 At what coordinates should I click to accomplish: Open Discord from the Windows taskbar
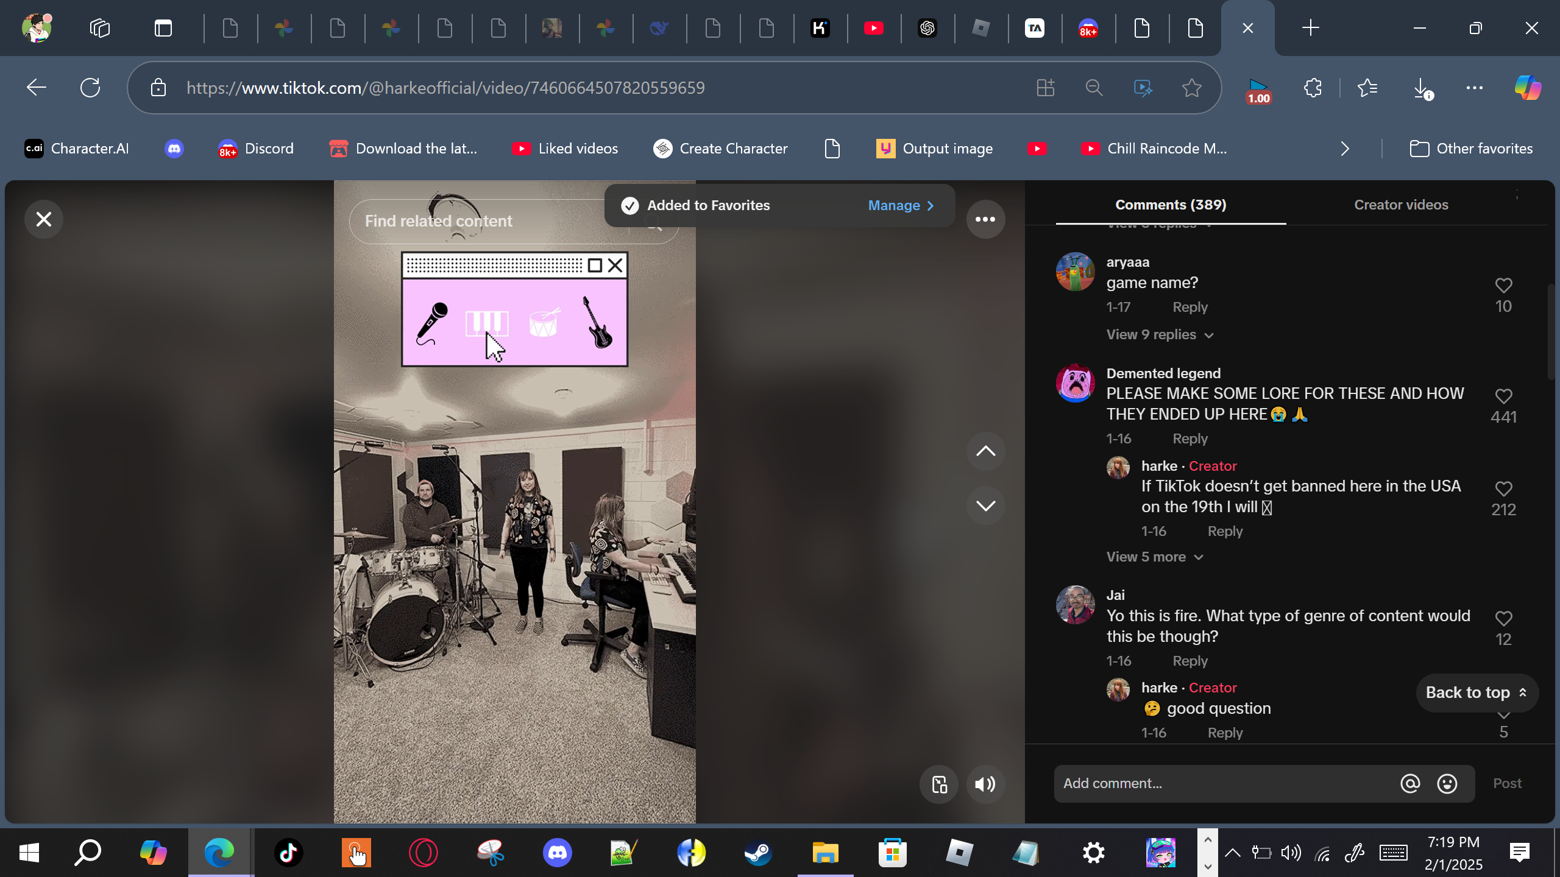tap(557, 853)
